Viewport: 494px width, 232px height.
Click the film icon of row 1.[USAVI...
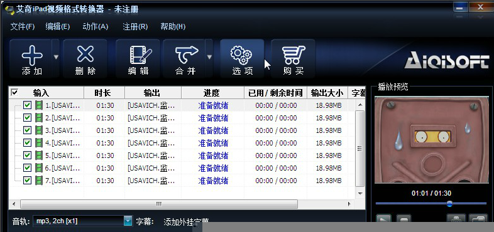(39, 105)
